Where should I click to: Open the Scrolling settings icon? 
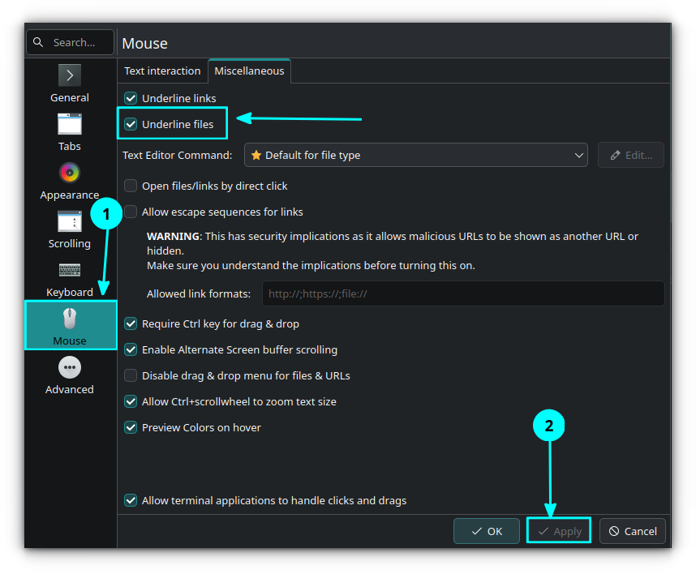pyautogui.click(x=70, y=222)
